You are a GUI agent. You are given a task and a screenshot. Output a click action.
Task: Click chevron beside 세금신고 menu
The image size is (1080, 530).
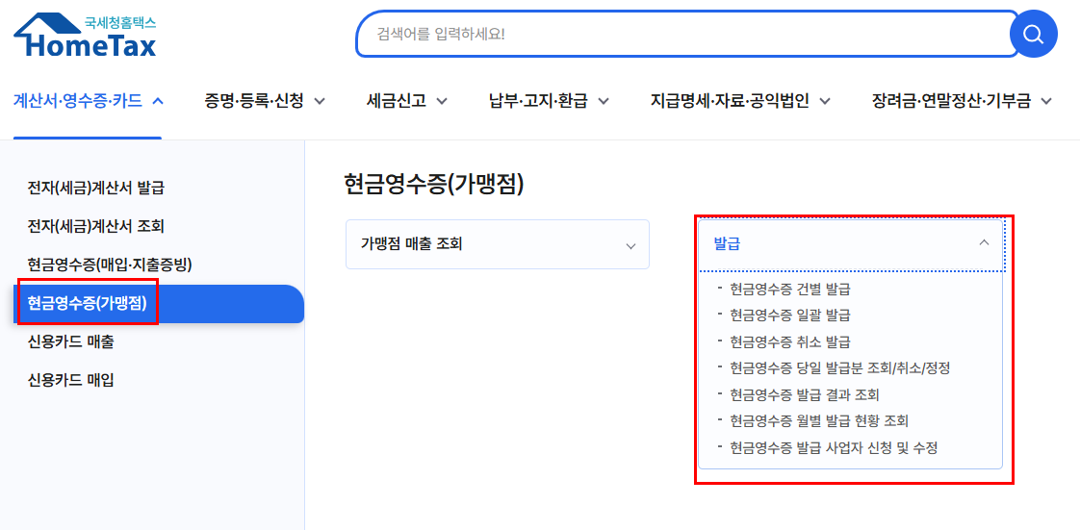click(442, 102)
